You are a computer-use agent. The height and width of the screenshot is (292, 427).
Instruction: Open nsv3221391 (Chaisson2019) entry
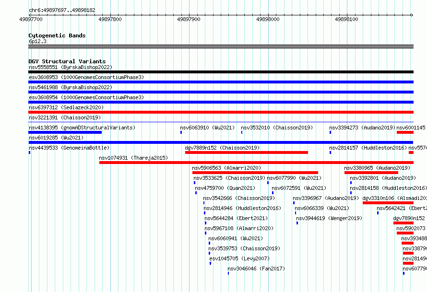(65, 117)
